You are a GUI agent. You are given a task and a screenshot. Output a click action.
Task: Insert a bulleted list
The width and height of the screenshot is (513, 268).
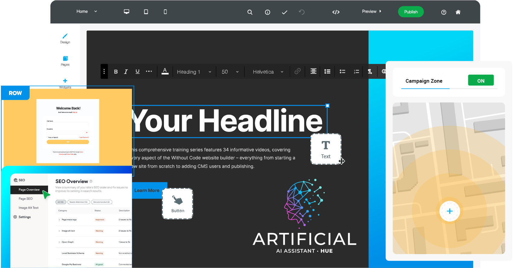point(342,72)
